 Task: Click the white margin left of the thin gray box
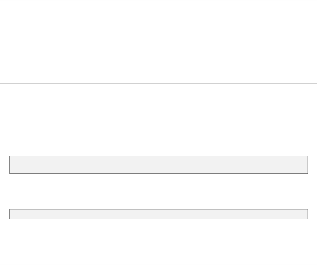[x=4, y=214]
